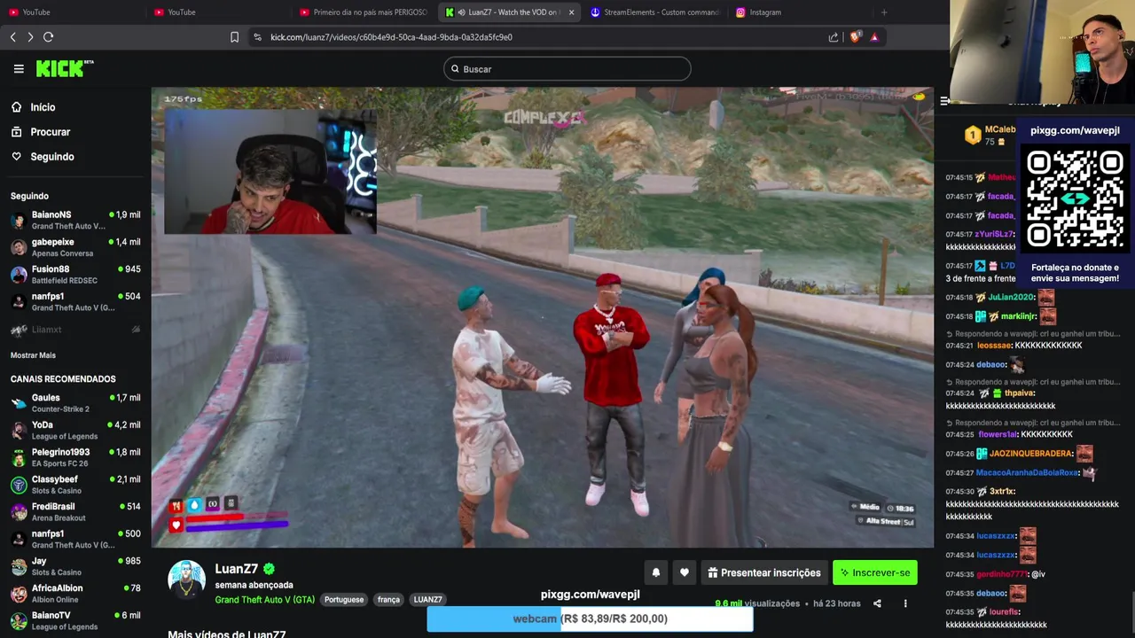Click the Início home icon
Screen dimensions: 1135x638
pyautogui.click(x=16, y=107)
